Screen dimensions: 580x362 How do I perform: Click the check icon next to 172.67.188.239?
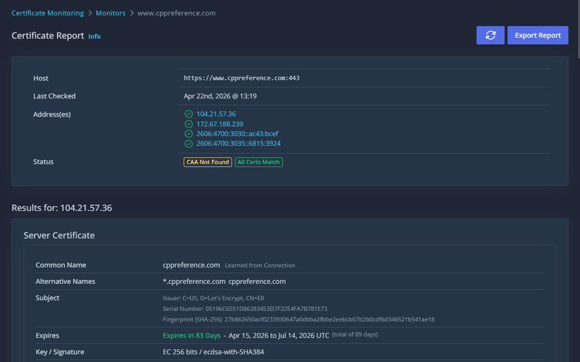(188, 124)
